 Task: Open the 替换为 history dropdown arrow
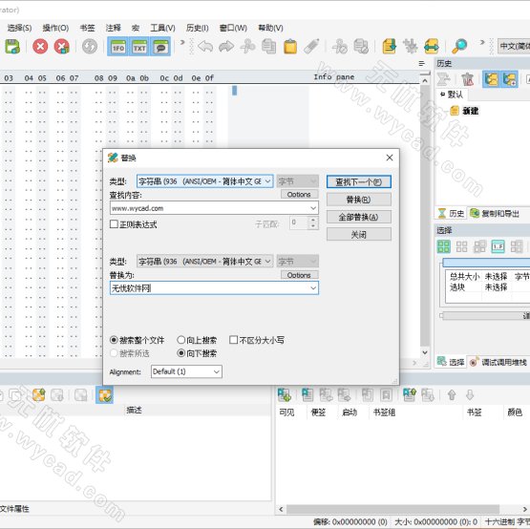pos(313,288)
